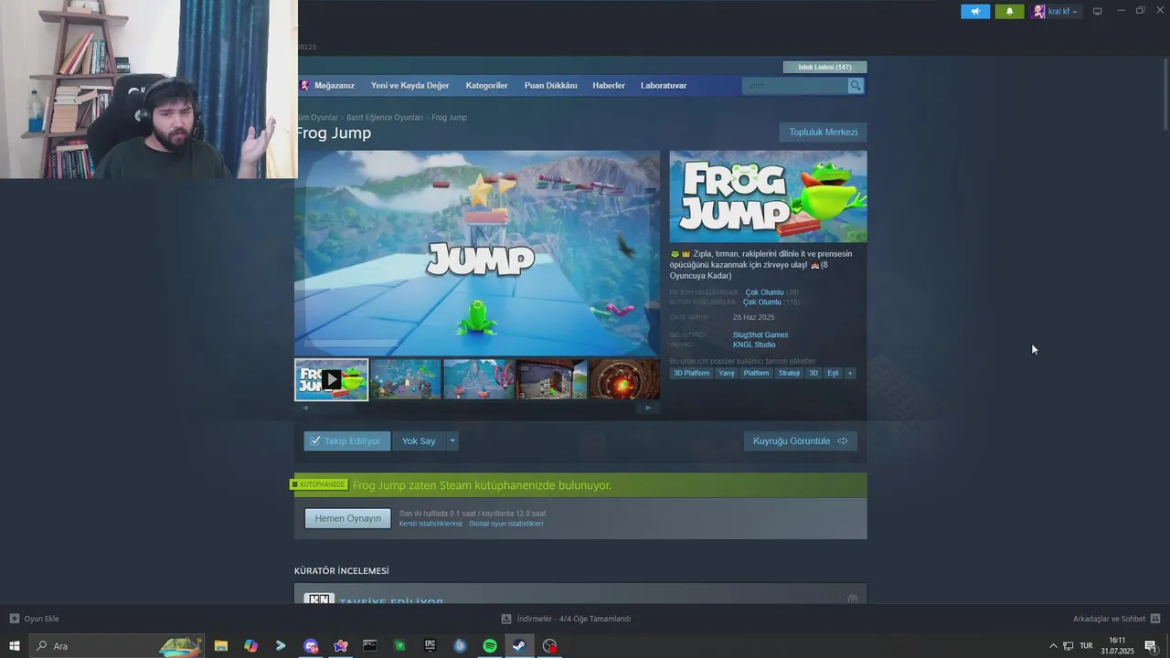The height and width of the screenshot is (658, 1170).
Task: Open the İstek Listesi (147) wishlist button
Action: pos(824,67)
